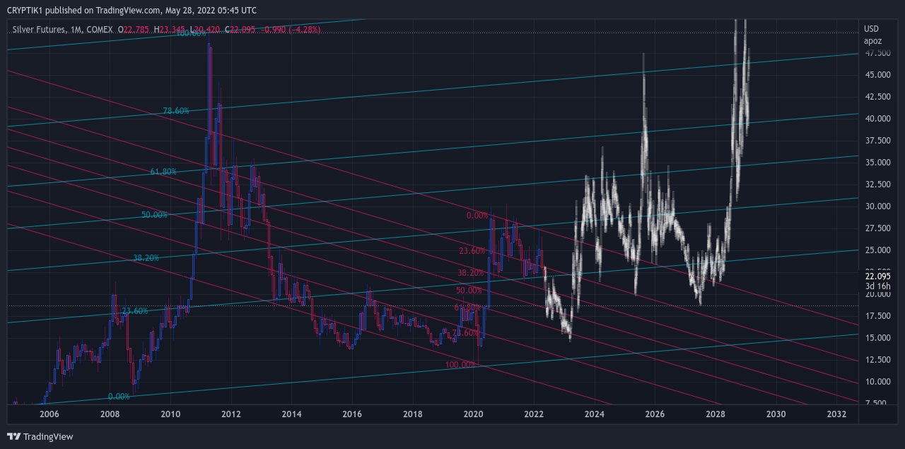Click the 2012 year label

(230, 414)
